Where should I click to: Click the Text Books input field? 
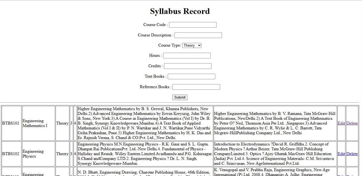pos(191,76)
